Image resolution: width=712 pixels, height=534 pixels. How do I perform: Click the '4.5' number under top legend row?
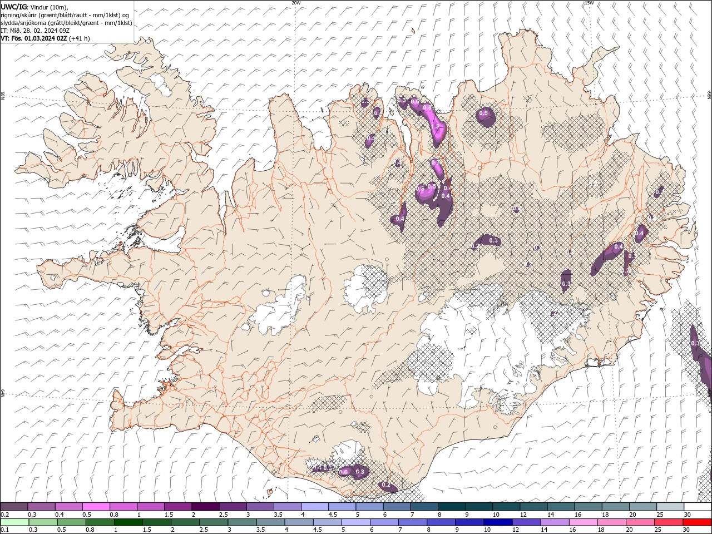coord(333,515)
